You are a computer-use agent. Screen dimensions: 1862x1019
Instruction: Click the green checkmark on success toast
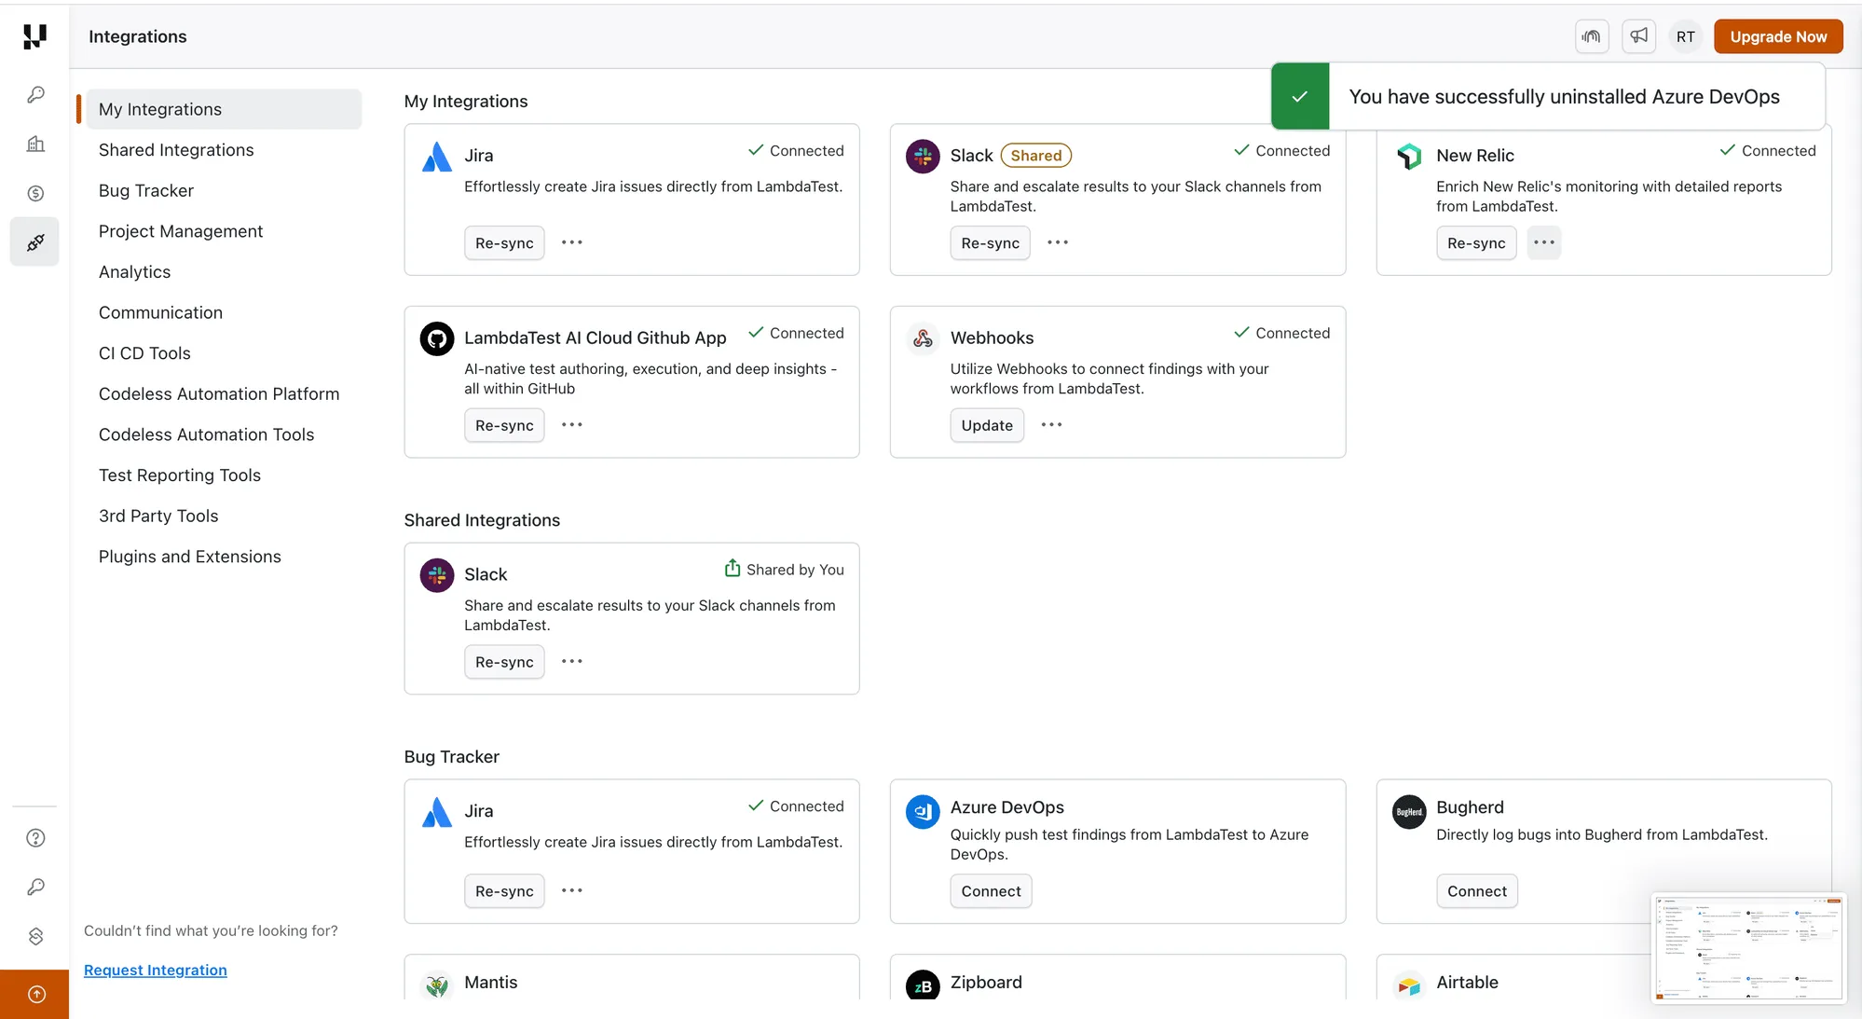1300,96
